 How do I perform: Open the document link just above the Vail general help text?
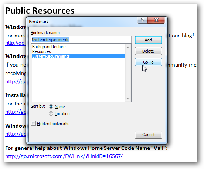(16, 134)
